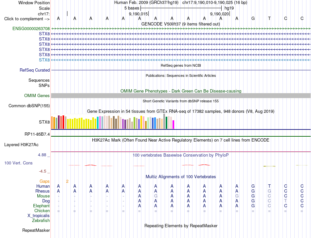Select the Elephant species label
Viewport: 311px width, 238px height.
point(42,206)
